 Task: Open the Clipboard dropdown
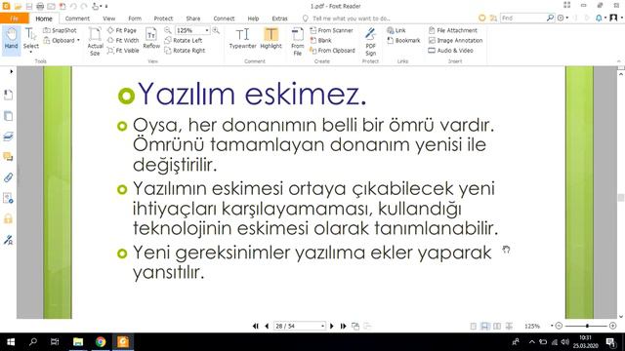pos(62,40)
